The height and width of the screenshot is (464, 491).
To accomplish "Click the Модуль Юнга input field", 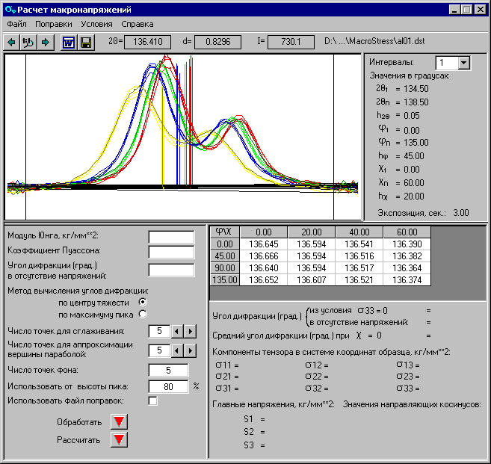I will pyautogui.click(x=171, y=236).
